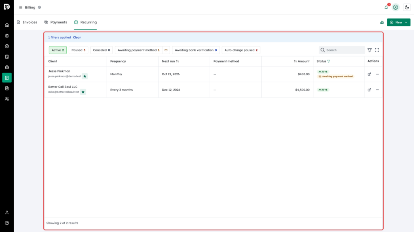Open the account avatar icon
Viewport: 414px width, 232px height.
tap(395, 7)
